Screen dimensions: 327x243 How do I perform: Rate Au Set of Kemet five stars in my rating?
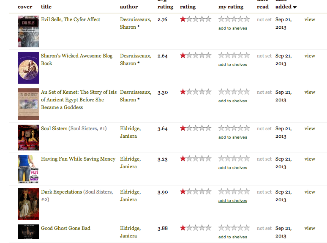point(247,92)
